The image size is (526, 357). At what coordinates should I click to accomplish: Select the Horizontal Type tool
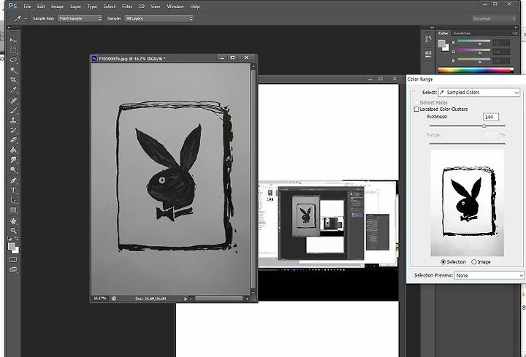13,190
